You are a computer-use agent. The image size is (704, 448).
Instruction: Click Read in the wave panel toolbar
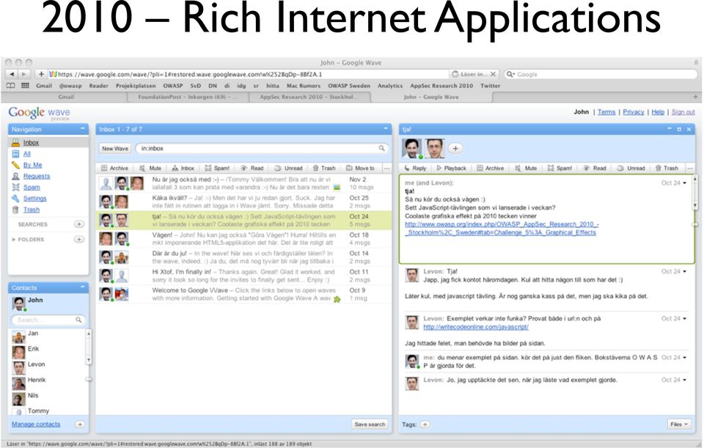coord(595,168)
